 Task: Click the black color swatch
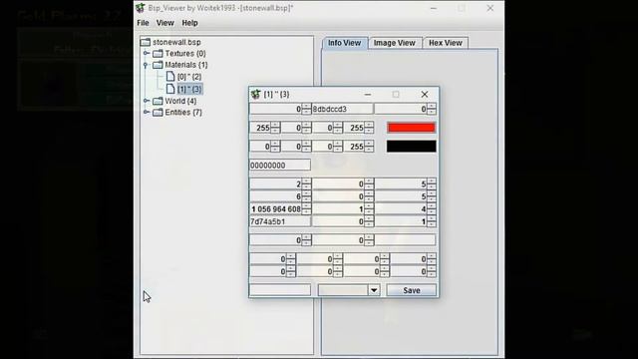(412, 147)
